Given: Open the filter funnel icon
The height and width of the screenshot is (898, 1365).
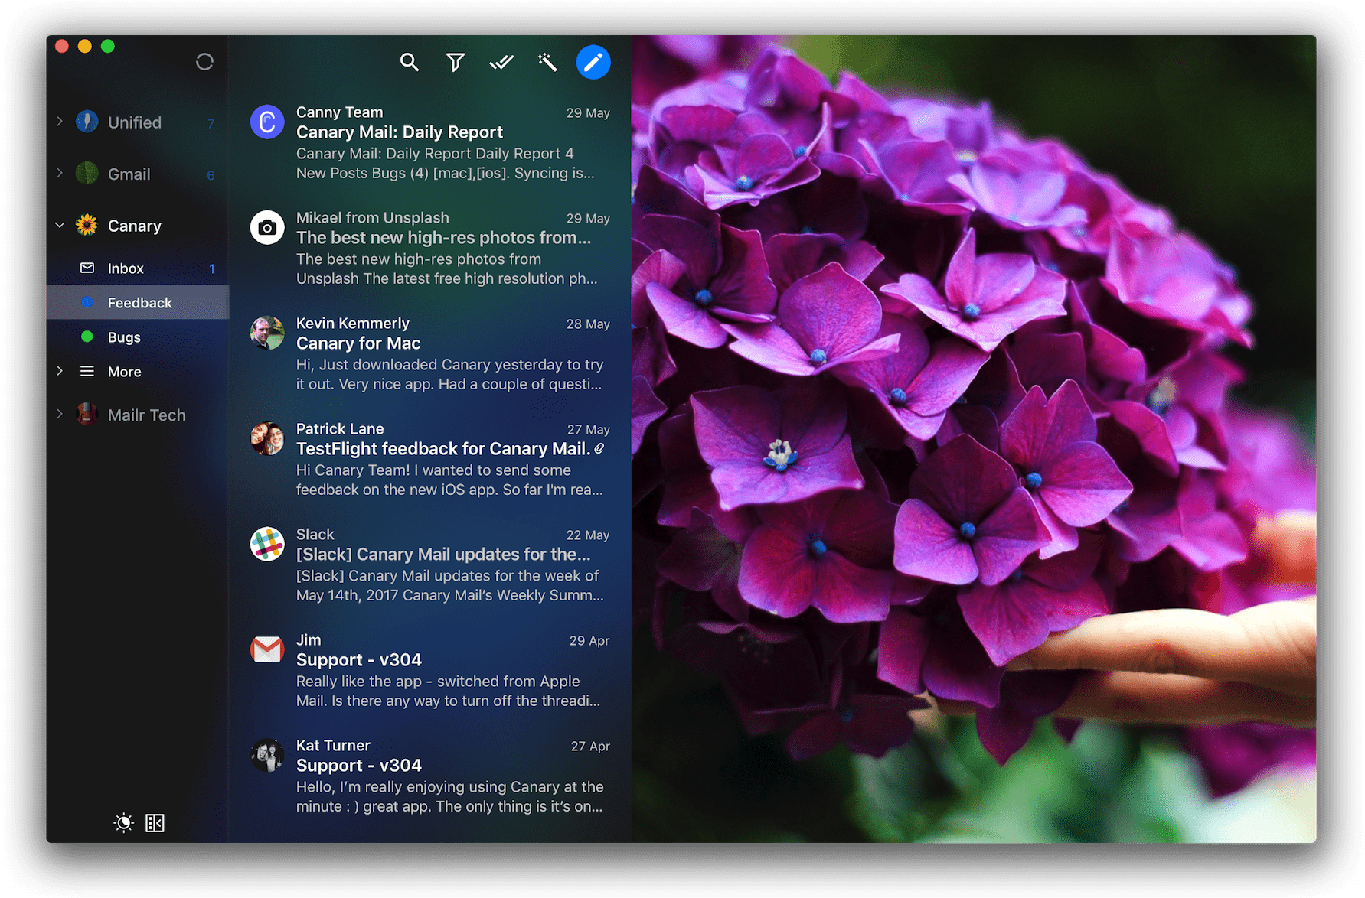Looking at the screenshot, I should point(456,62).
